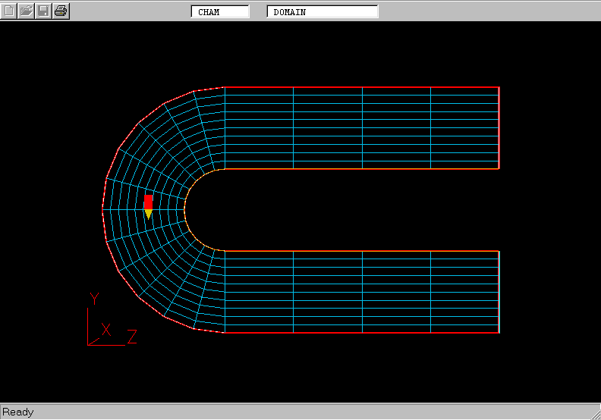This screenshot has height=420, width=601.
Task: Click the DOMAIN text field
Action: [323, 11]
